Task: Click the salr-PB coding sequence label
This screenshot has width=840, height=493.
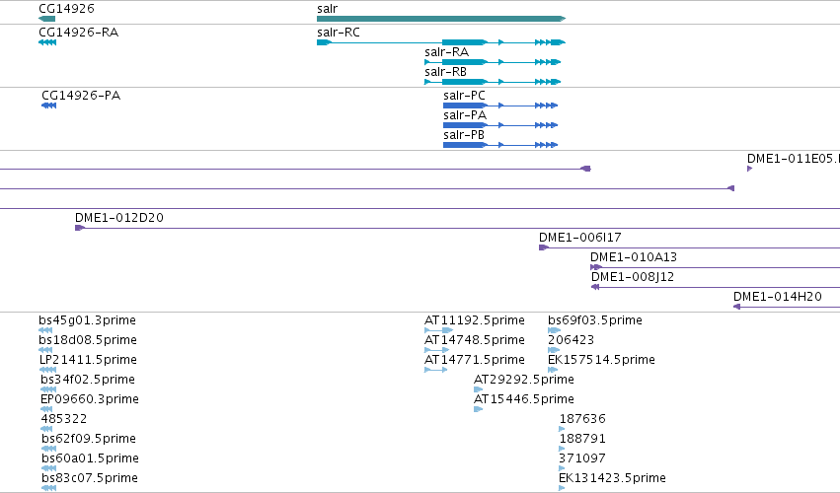Action: click(464, 135)
